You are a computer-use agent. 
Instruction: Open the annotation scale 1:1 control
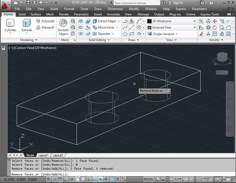[x=176, y=179]
